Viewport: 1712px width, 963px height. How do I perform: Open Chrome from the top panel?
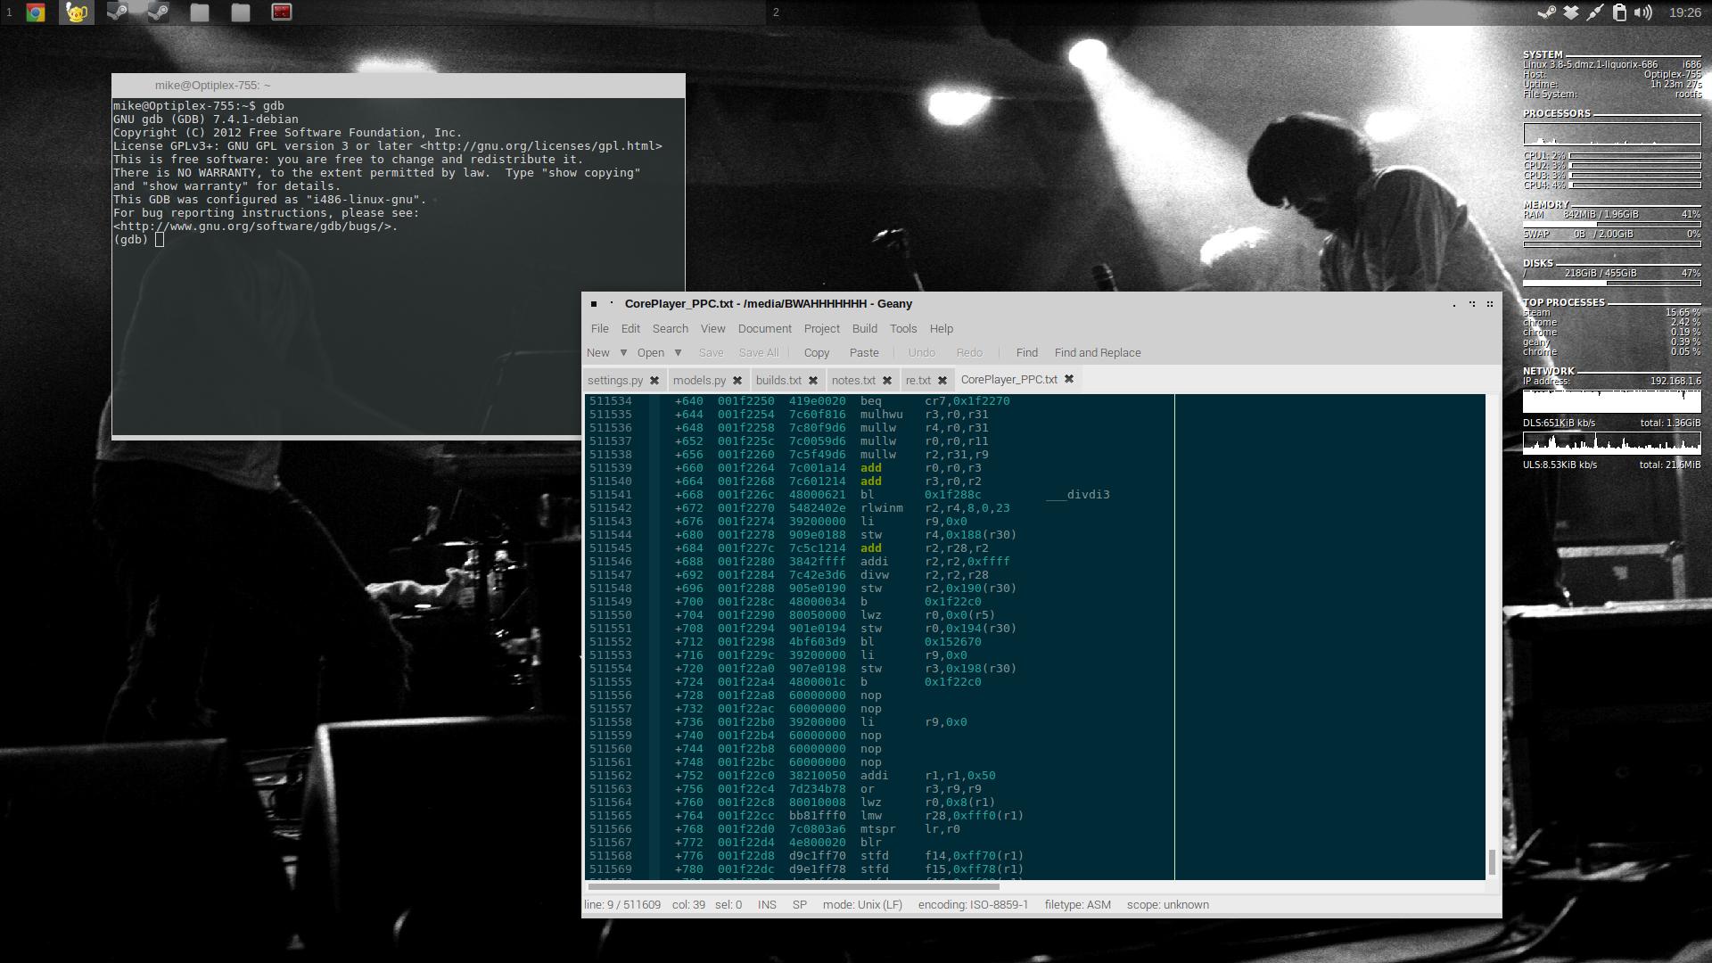(36, 12)
